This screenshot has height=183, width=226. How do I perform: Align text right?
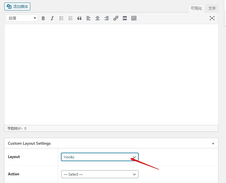click(107, 18)
